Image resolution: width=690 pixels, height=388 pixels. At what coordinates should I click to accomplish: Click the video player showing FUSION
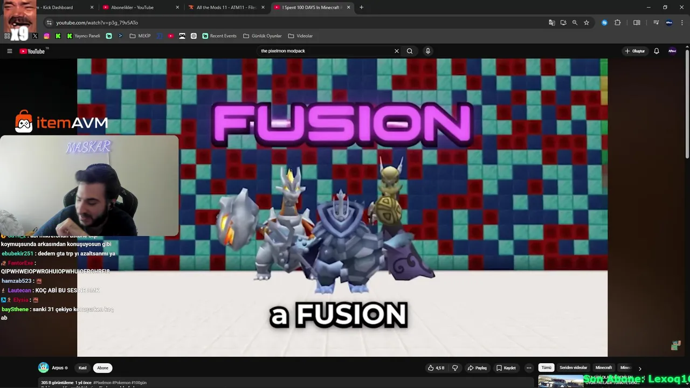[x=342, y=207]
